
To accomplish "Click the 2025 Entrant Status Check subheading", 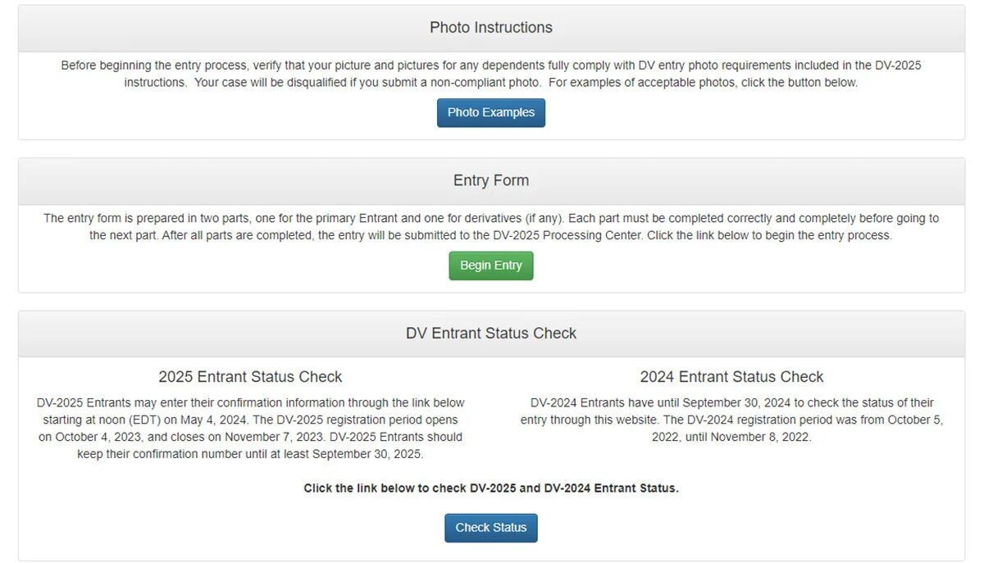I will click(x=250, y=377).
